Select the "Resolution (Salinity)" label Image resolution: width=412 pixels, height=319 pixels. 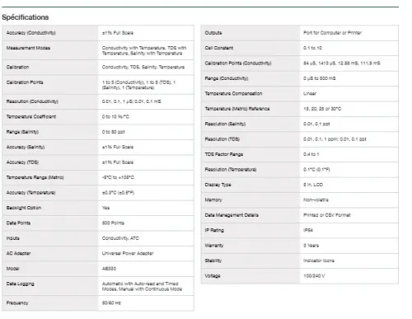225,124
